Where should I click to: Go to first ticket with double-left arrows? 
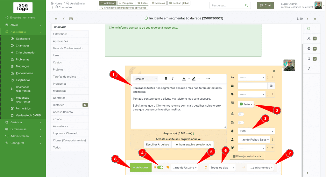(x=56, y=19)
